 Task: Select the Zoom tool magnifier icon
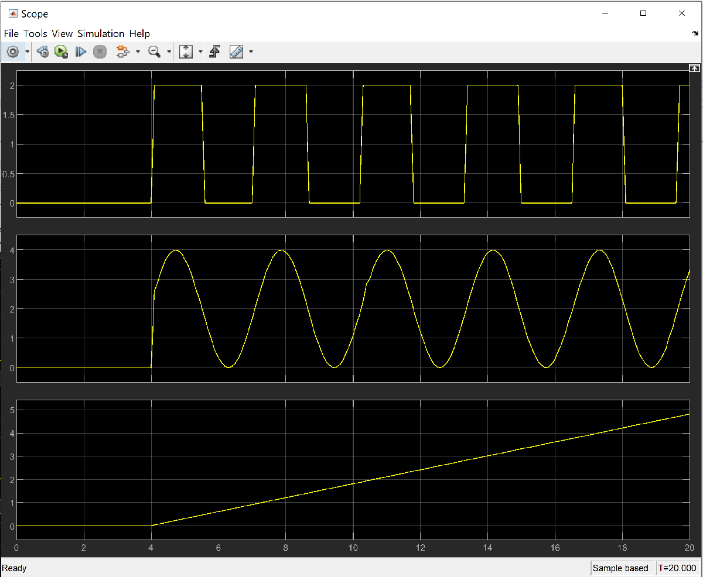click(155, 52)
